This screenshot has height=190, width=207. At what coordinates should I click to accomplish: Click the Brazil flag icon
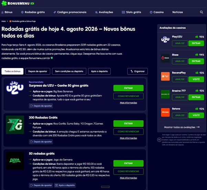coord(32,3)
